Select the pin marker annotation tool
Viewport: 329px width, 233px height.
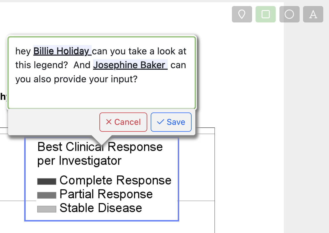coord(242,14)
